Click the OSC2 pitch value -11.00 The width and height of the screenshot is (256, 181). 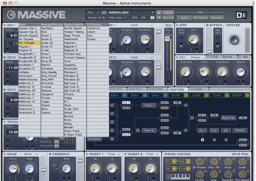tap(12, 68)
